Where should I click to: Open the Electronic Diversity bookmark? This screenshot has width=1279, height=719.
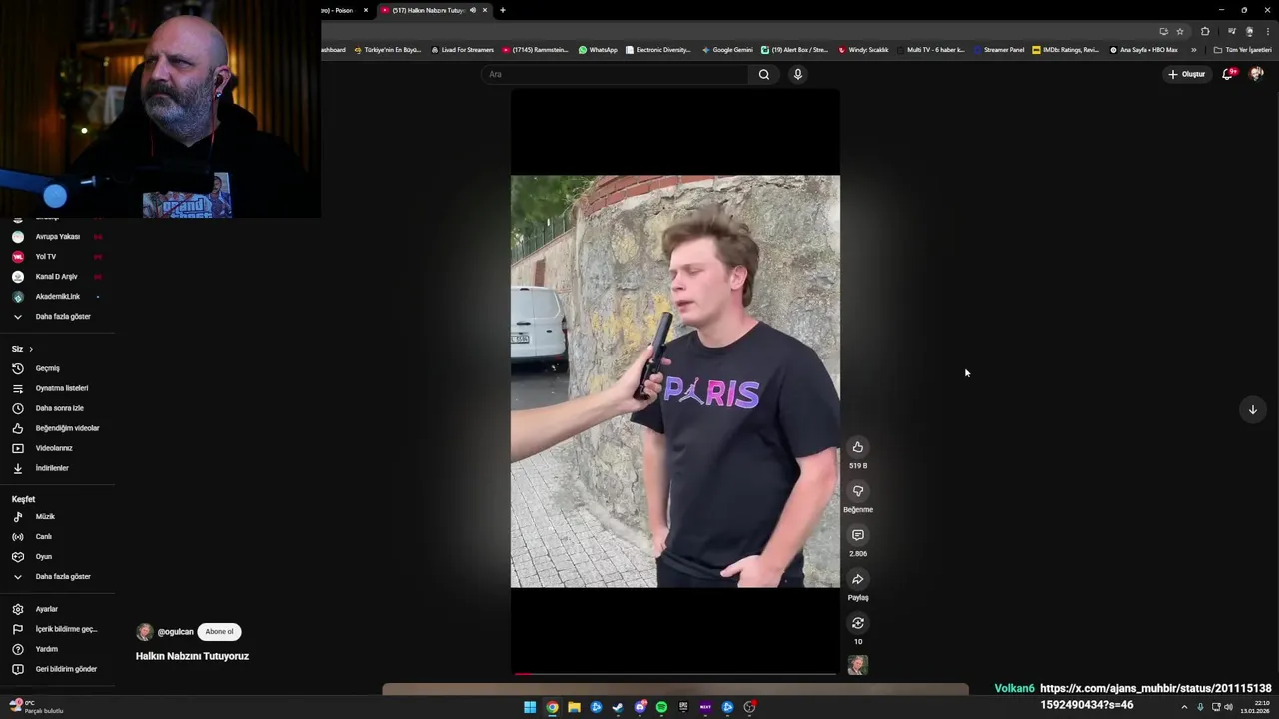click(x=657, y=50)
